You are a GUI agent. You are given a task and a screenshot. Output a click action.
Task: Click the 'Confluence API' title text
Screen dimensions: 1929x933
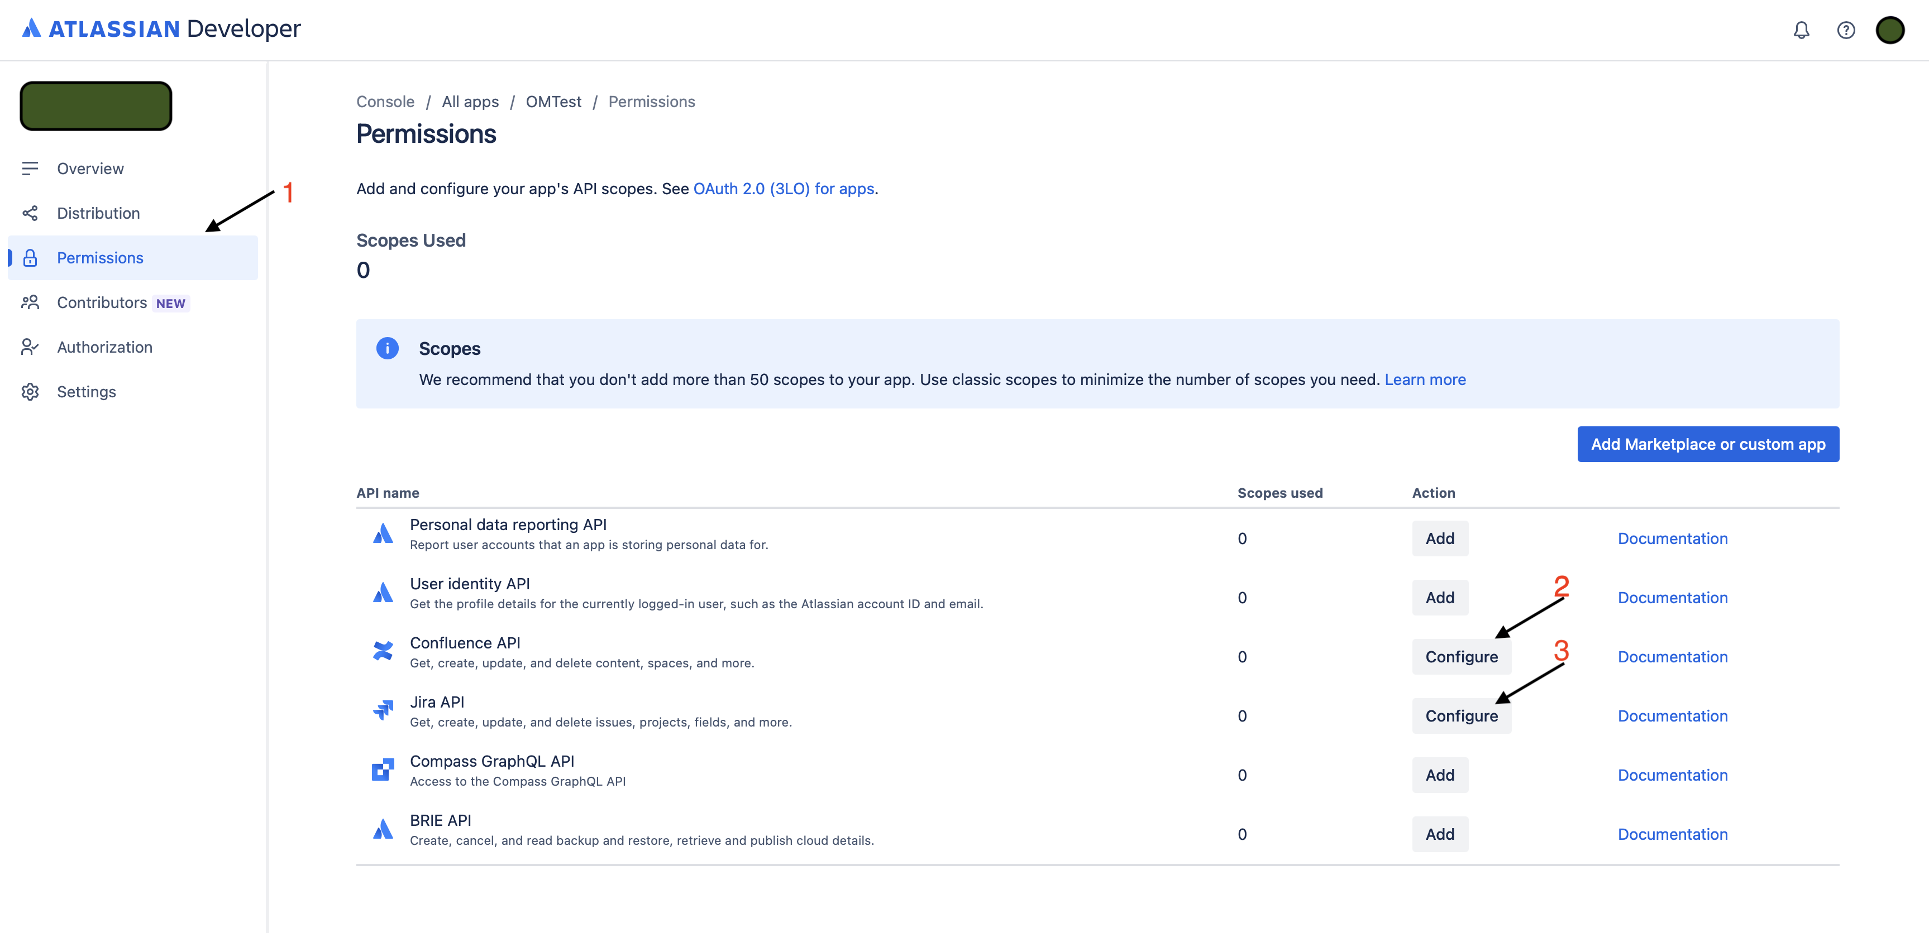point(465,643)
